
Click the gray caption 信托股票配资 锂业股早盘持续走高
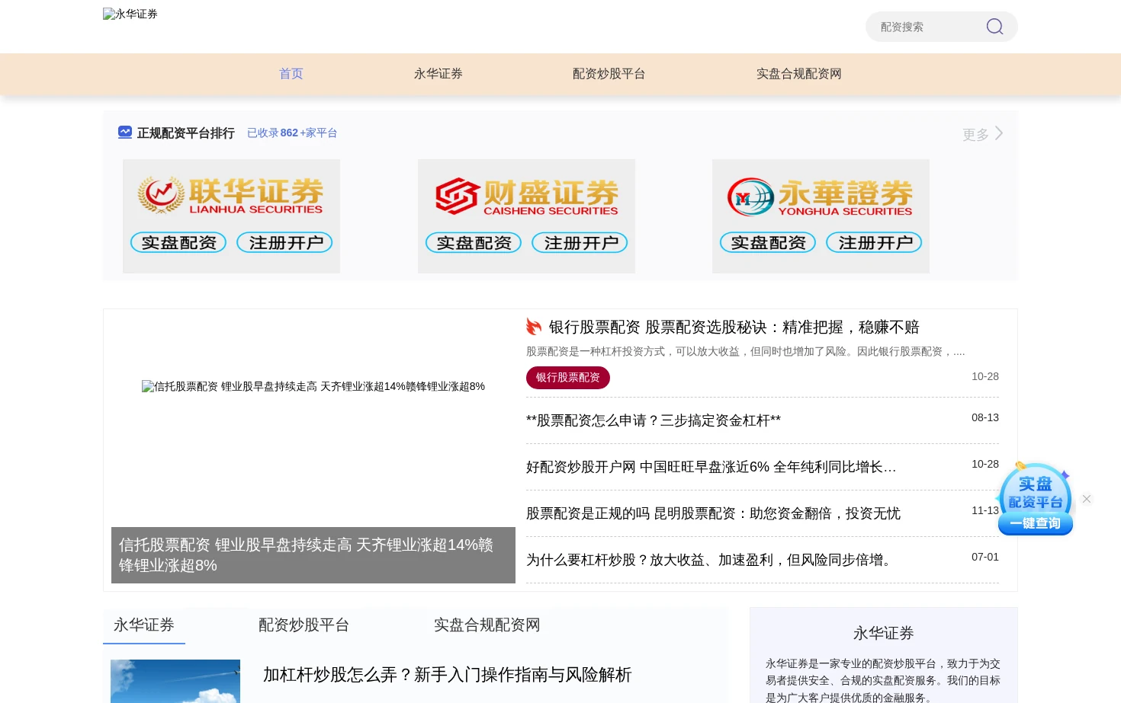click(313, 555)
